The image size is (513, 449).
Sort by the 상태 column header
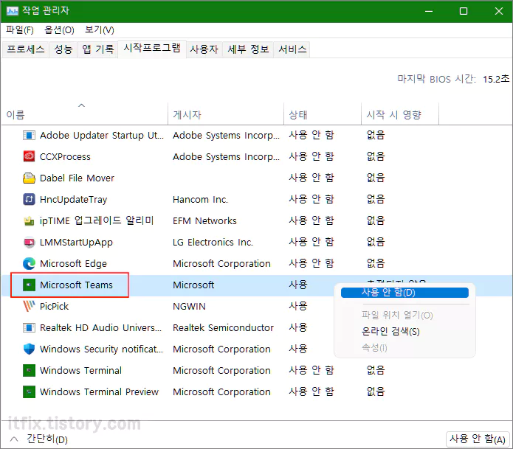(x=323, y=115)
